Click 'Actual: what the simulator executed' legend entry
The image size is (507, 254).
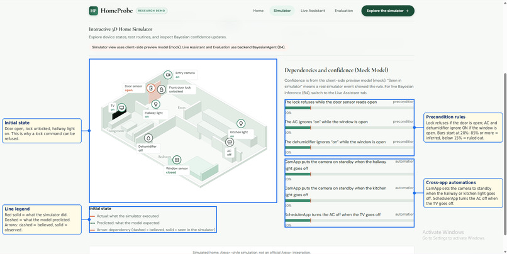coord(124,216)
